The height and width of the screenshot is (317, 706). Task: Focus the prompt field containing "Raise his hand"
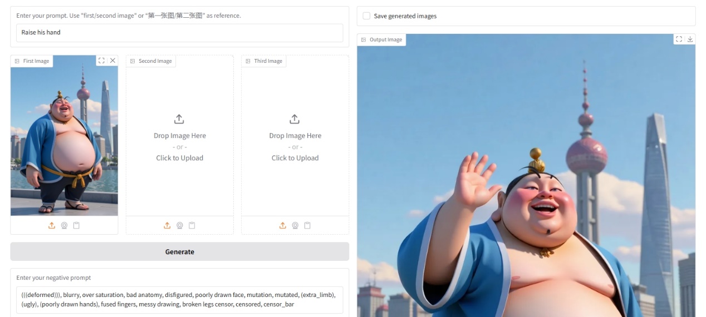coord(179,32)
